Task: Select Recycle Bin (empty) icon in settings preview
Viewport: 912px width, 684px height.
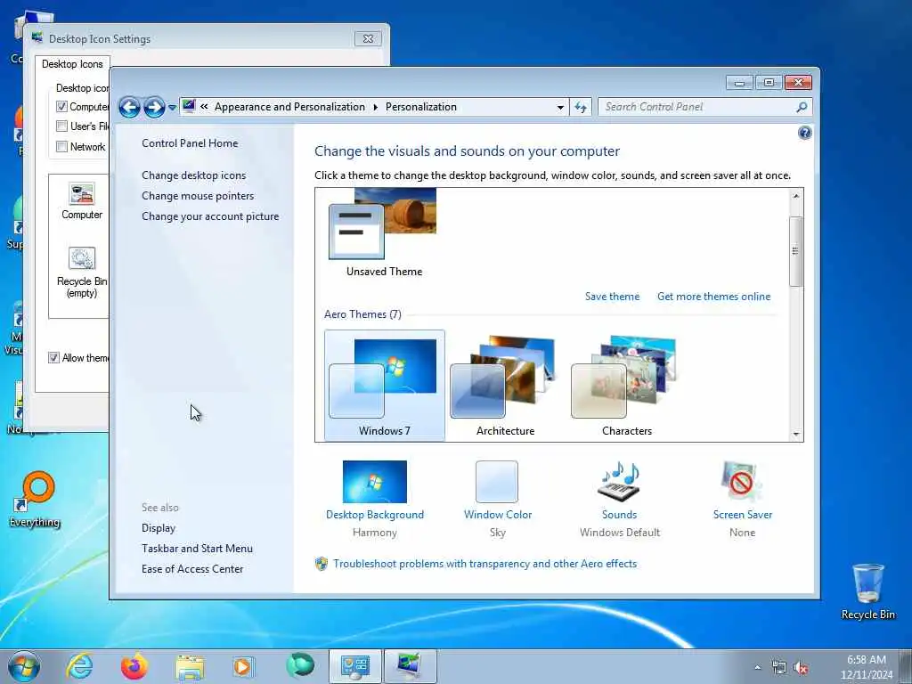Action: coord(82,273)
